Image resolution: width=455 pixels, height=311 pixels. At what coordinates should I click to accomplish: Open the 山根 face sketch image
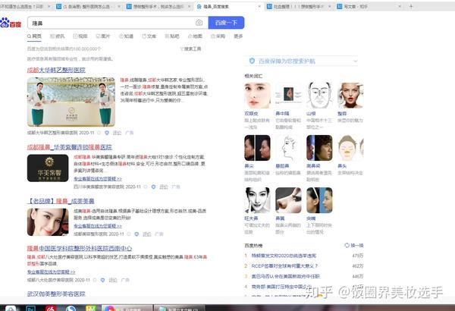(319, 96)
